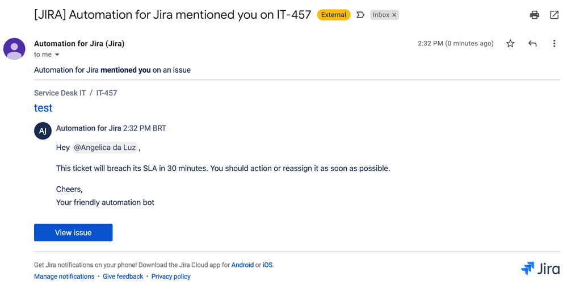Click the '2:32 PM BRT' comment time

coord(145,128)
